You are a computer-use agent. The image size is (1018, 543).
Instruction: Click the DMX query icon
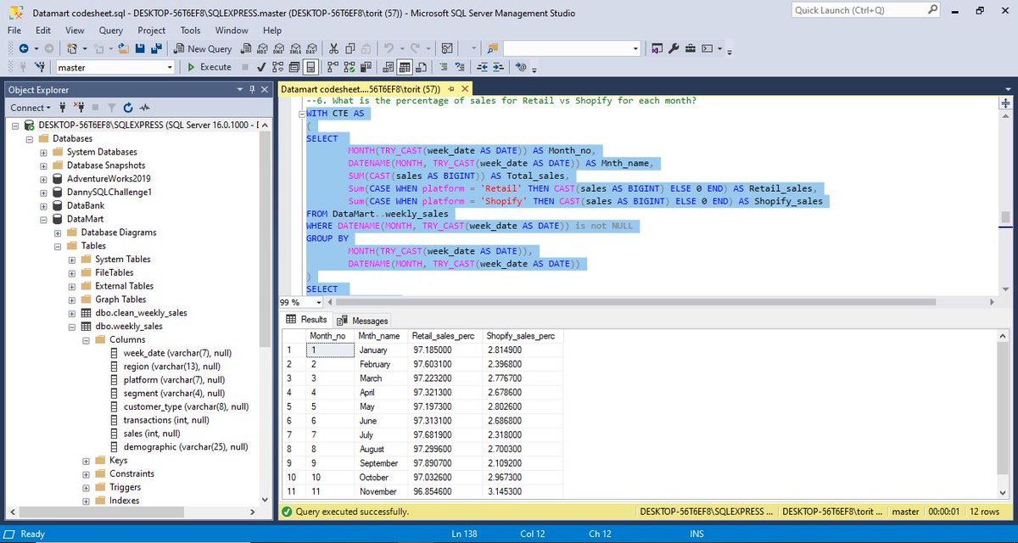(278, 49)
